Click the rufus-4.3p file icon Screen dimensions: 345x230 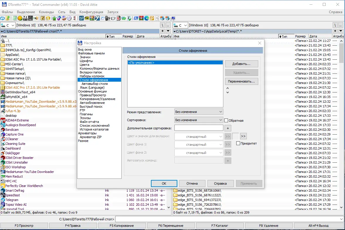click(x=3, y=111)
